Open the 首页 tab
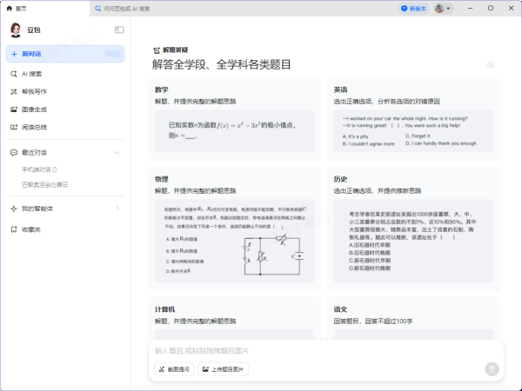Screen dimensions: 522x391 coord(45,9)
